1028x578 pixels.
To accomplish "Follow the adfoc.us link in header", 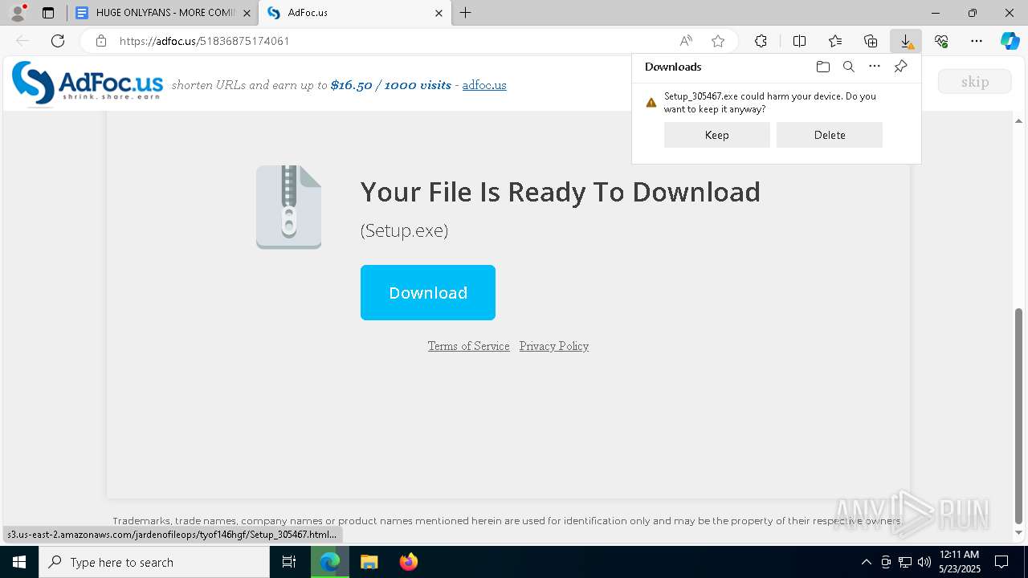I will [484, 85].
